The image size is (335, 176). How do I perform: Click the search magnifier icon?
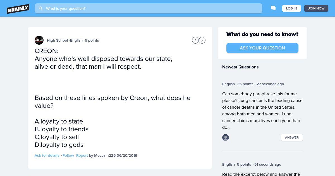point(41,8)
